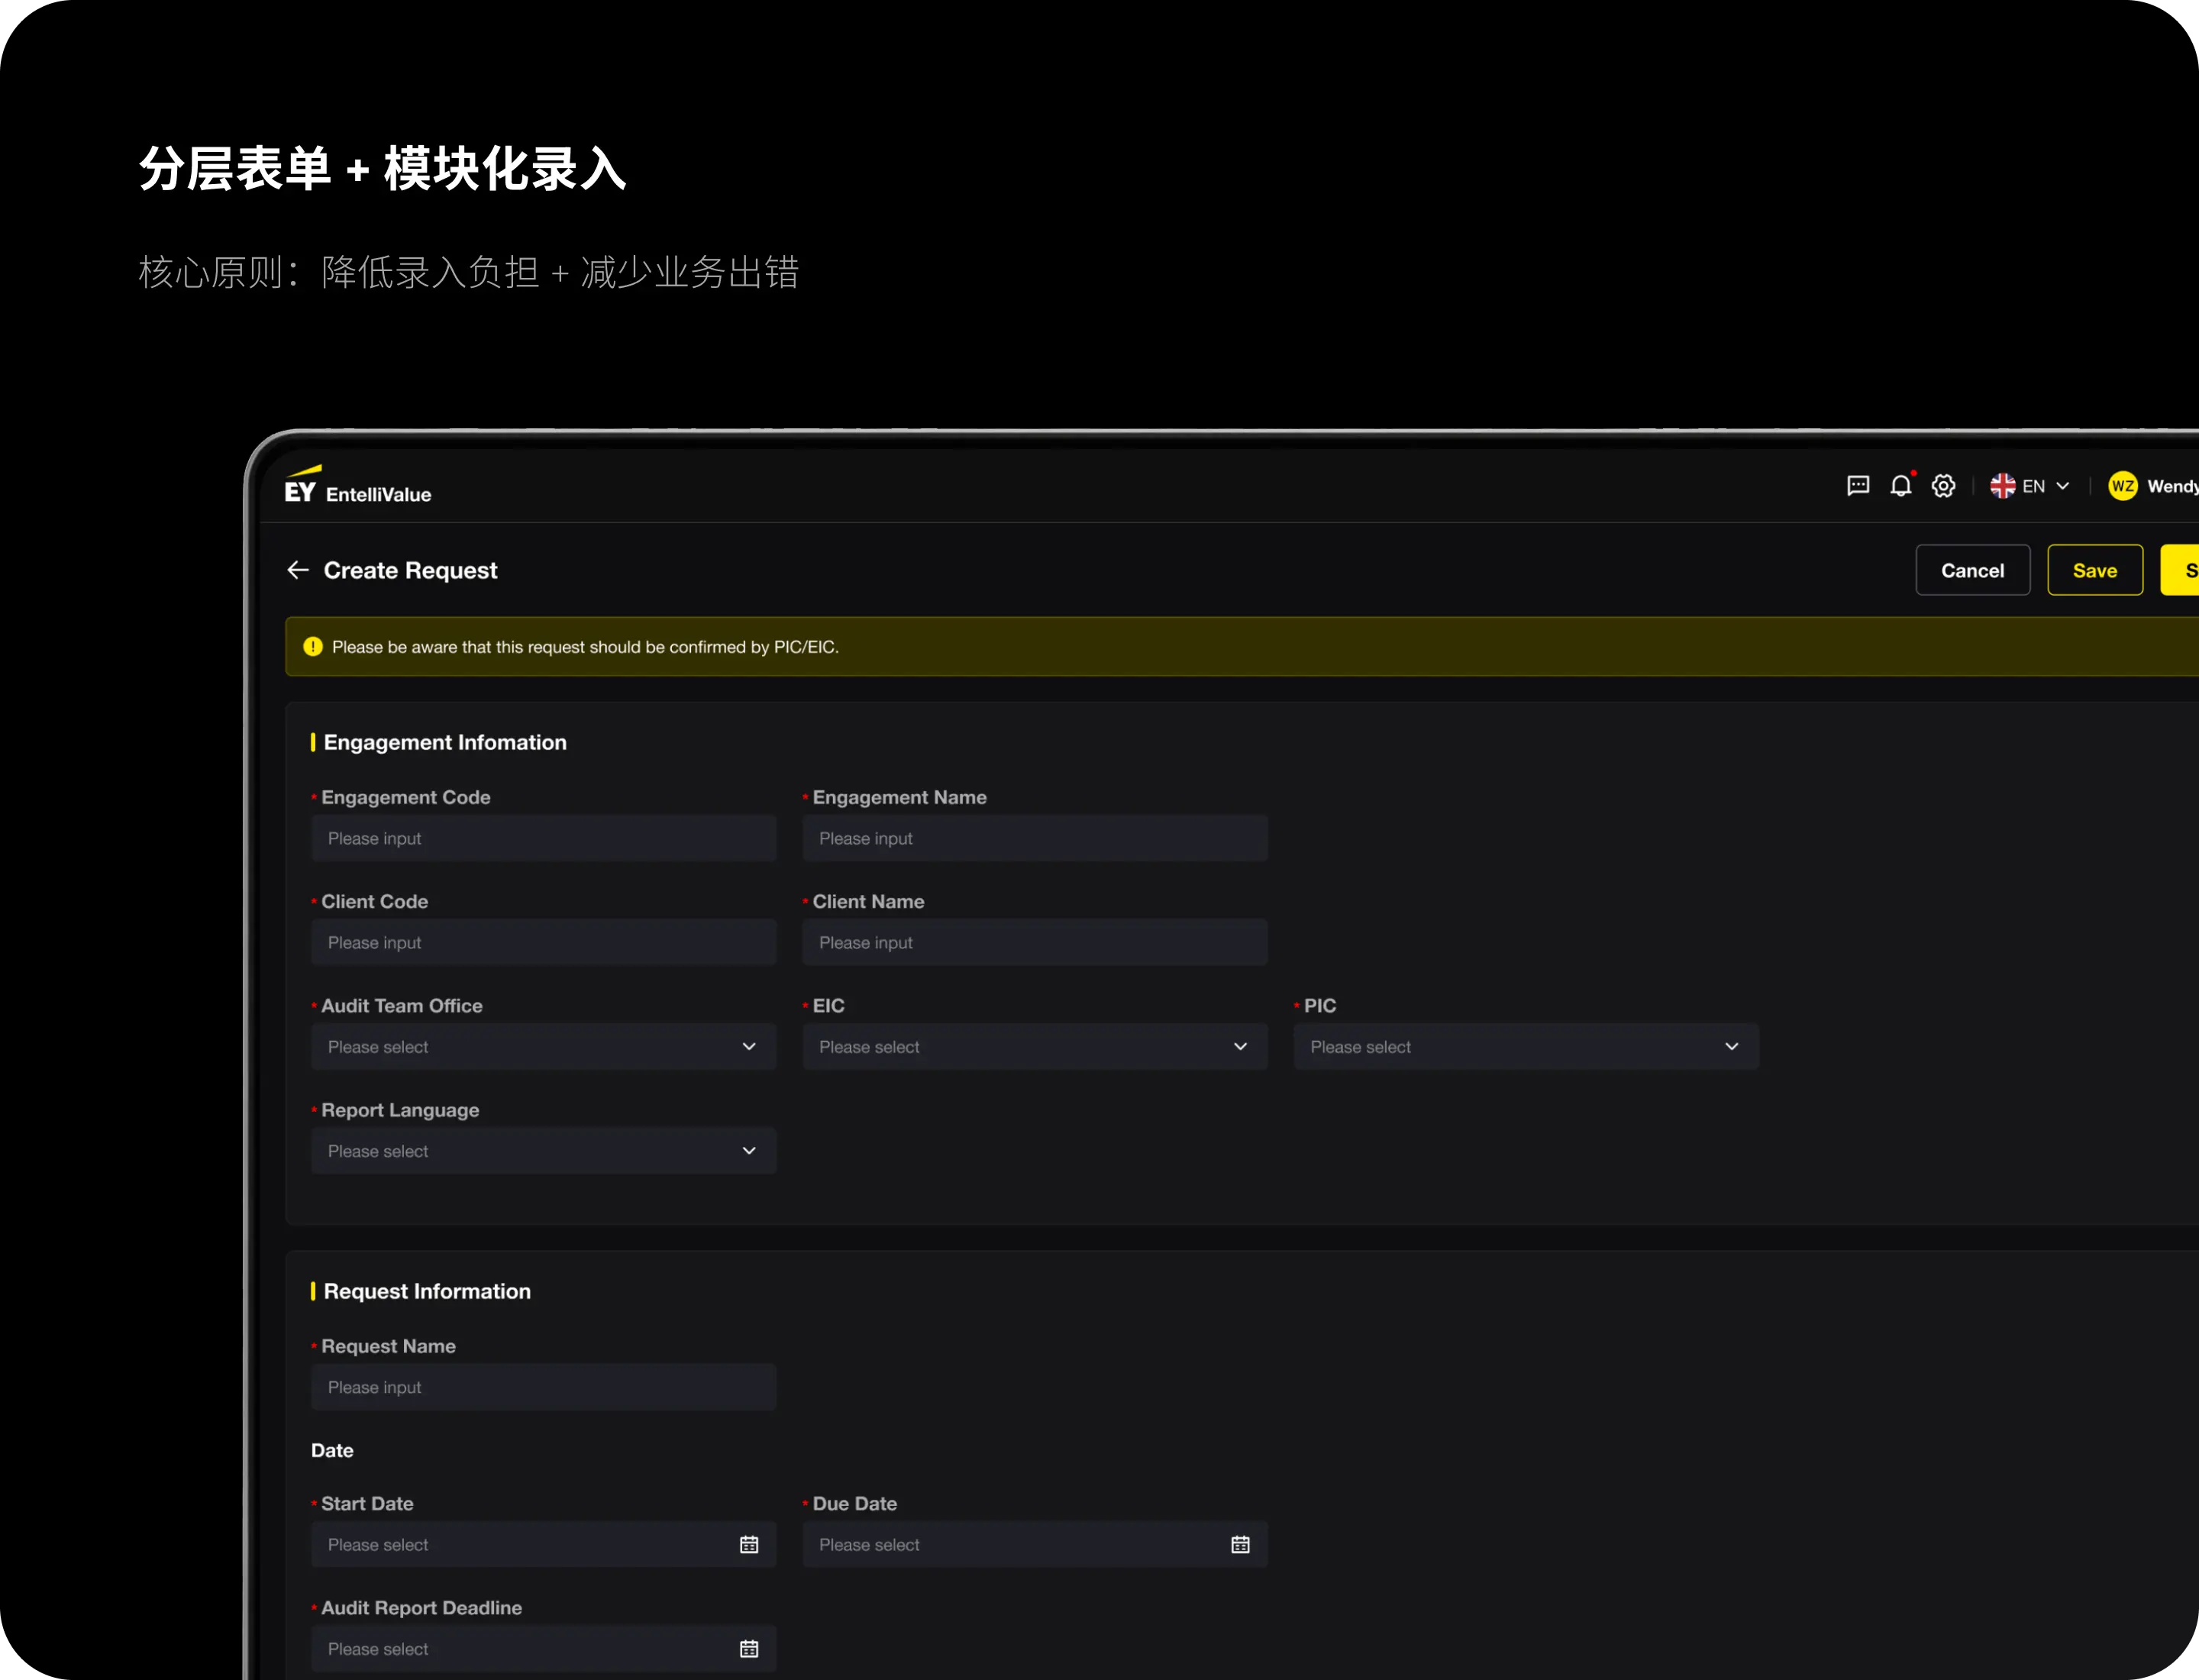Open the Audit Report Deadline calendar icon
Screen dimensions: 2199x1680
[x=749, y=1649]
